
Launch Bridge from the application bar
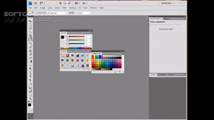click(x=36, y=3)
